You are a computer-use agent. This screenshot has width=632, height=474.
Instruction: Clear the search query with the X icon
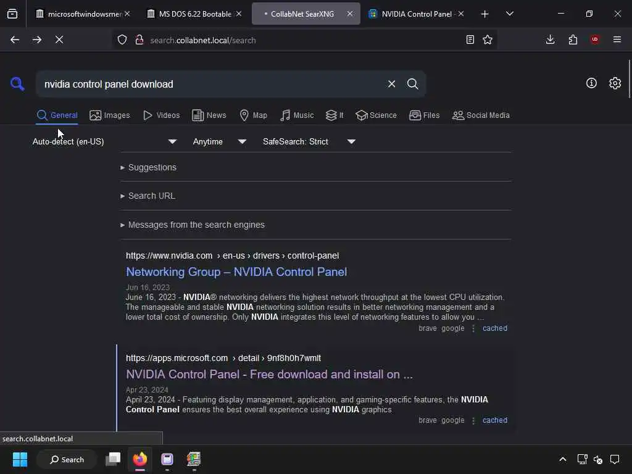[391, 84]
